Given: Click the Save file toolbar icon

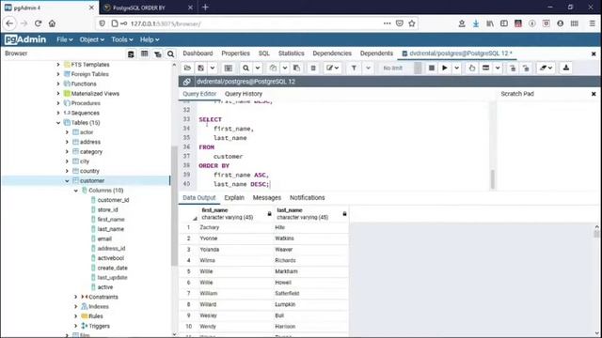Looking at the screenshot, I should coord(200,68).
